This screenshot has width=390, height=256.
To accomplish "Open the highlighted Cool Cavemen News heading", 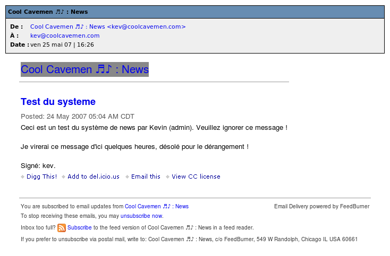I will pos(84,69).
